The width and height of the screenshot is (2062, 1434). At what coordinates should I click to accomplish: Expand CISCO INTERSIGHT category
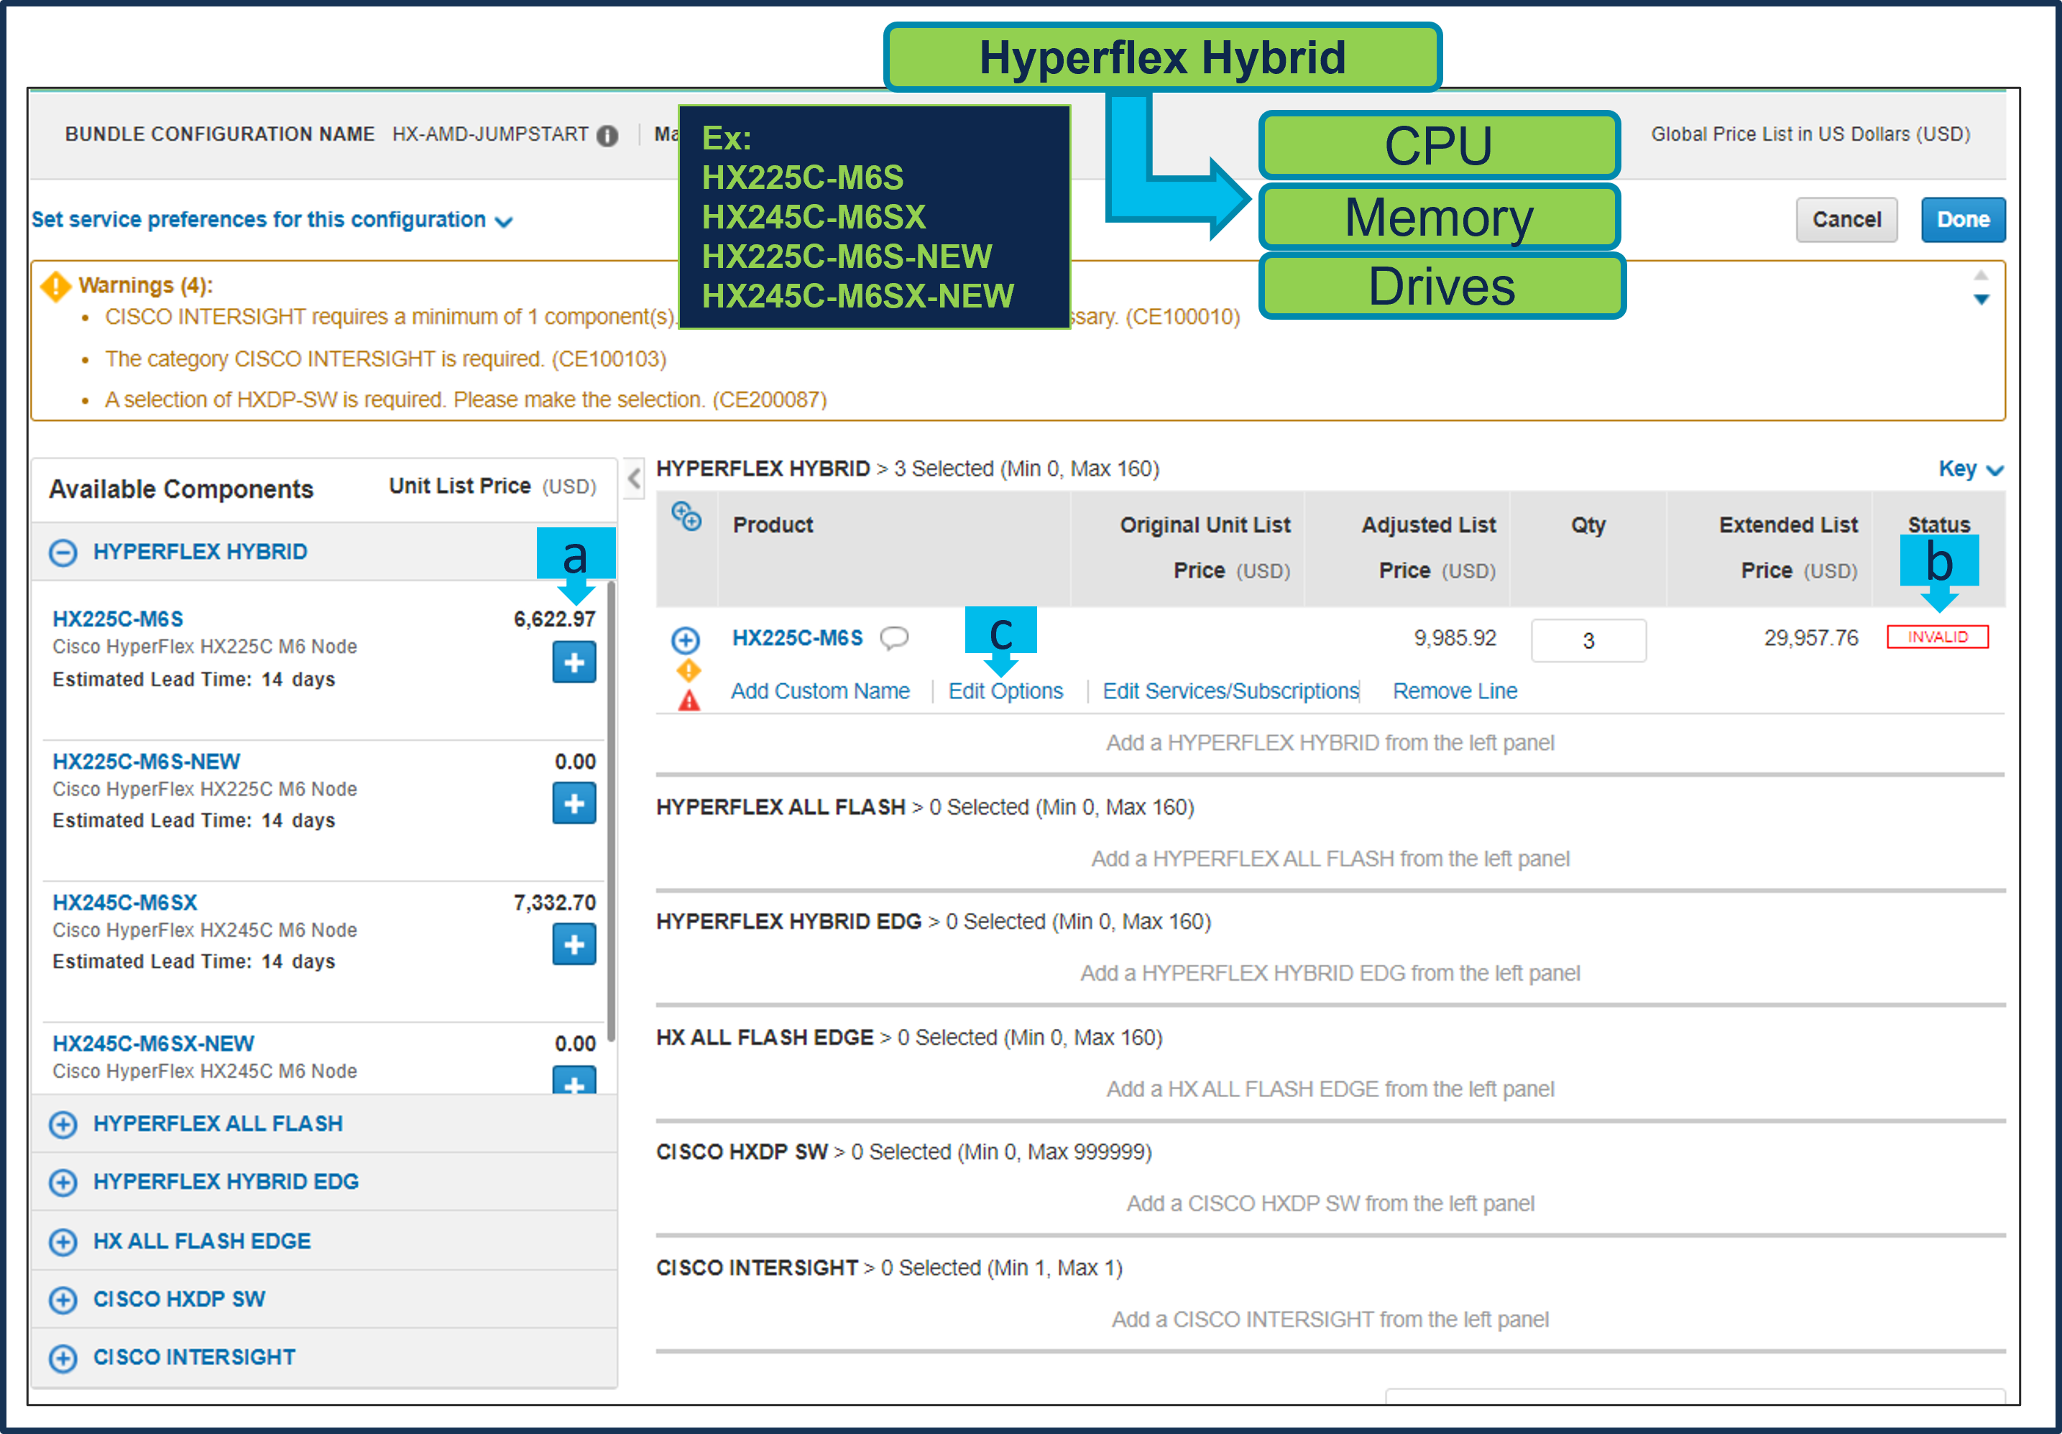63,1358
